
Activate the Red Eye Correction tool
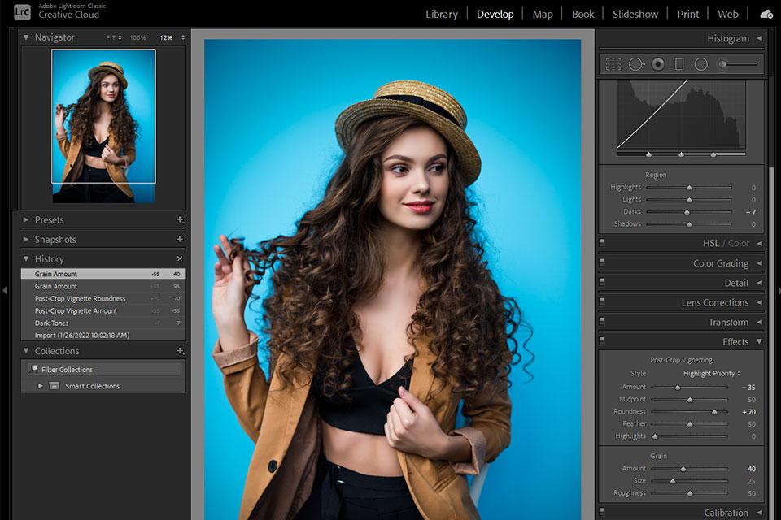coord(658,64)
